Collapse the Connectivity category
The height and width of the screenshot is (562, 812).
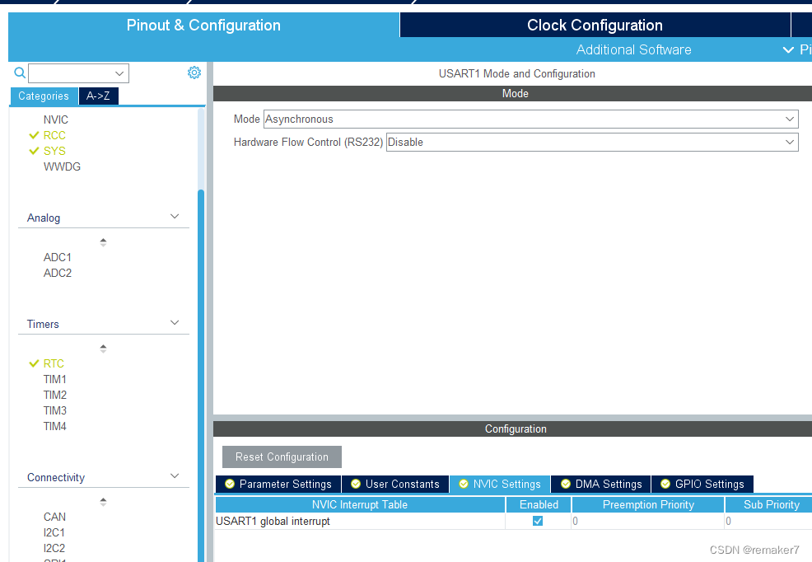(x=175, y=476)
